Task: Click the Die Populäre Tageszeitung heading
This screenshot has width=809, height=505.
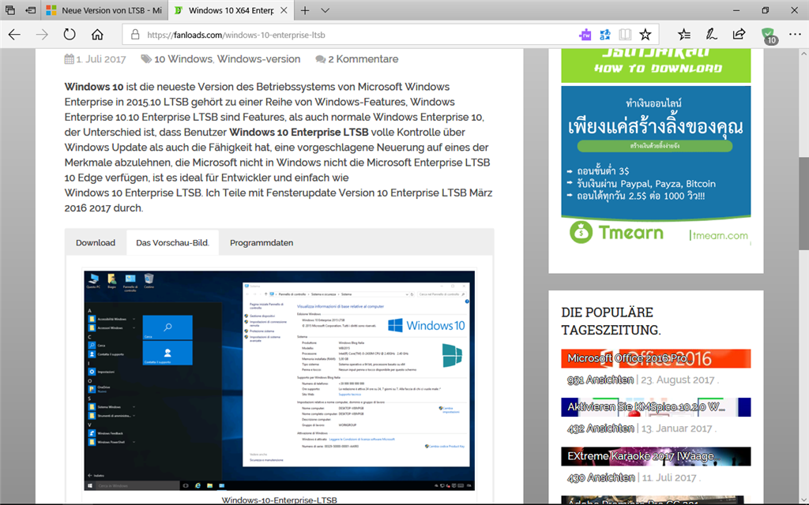Action: (611, 321)
